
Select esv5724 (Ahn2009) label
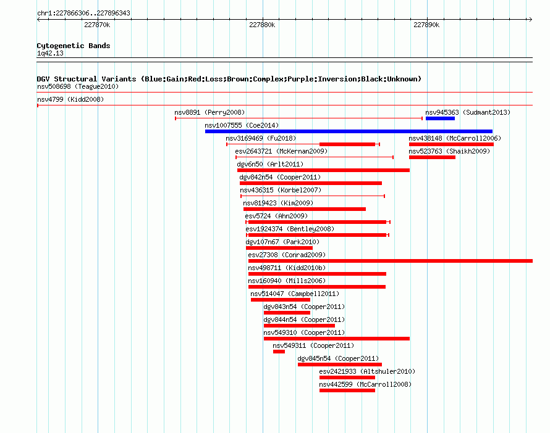click(276, 216)
